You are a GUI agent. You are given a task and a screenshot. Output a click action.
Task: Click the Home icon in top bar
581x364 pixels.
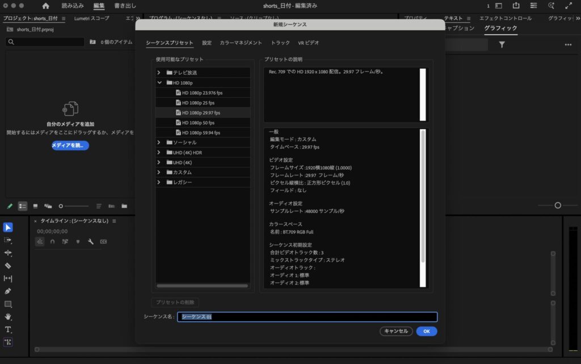tap(45, 6)
